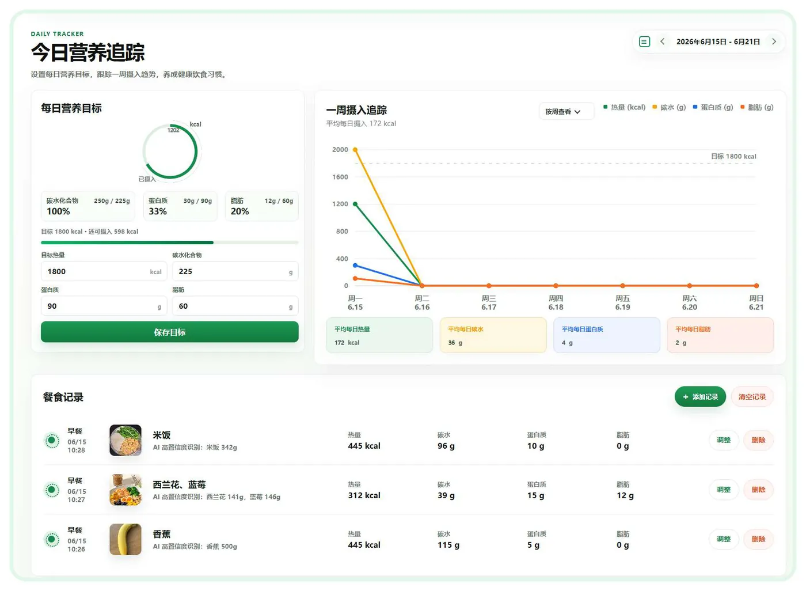Viewport: 806px width, 591px height.
Task: Click the date range 2026年6月15日 - 6月21日
Action: [718, 41]
